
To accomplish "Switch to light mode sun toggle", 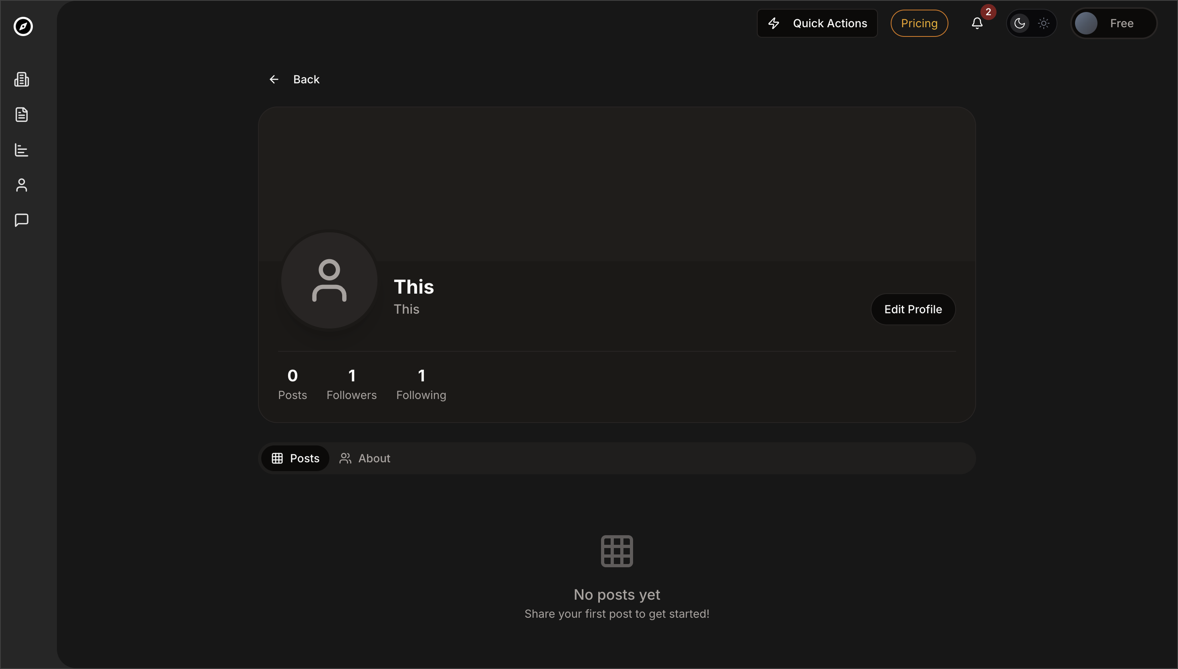I will pyautogui.click(x=1043, y=23).
